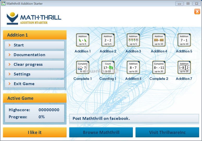The width and height of the screenshot is (202, 141).
Task: Click the Visit ThrillwareInc button
Action: point(167,132)
